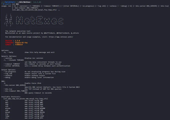
Task: Click 'max timeout in seconds of each thread'
Action: [42, 64]
